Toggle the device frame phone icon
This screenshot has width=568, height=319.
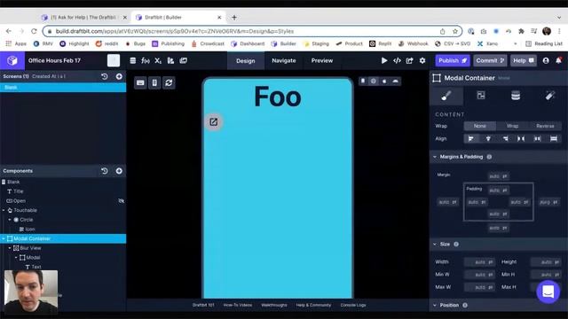154,82
